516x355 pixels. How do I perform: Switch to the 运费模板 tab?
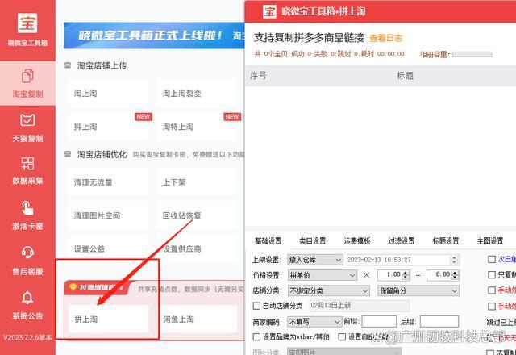357,240
